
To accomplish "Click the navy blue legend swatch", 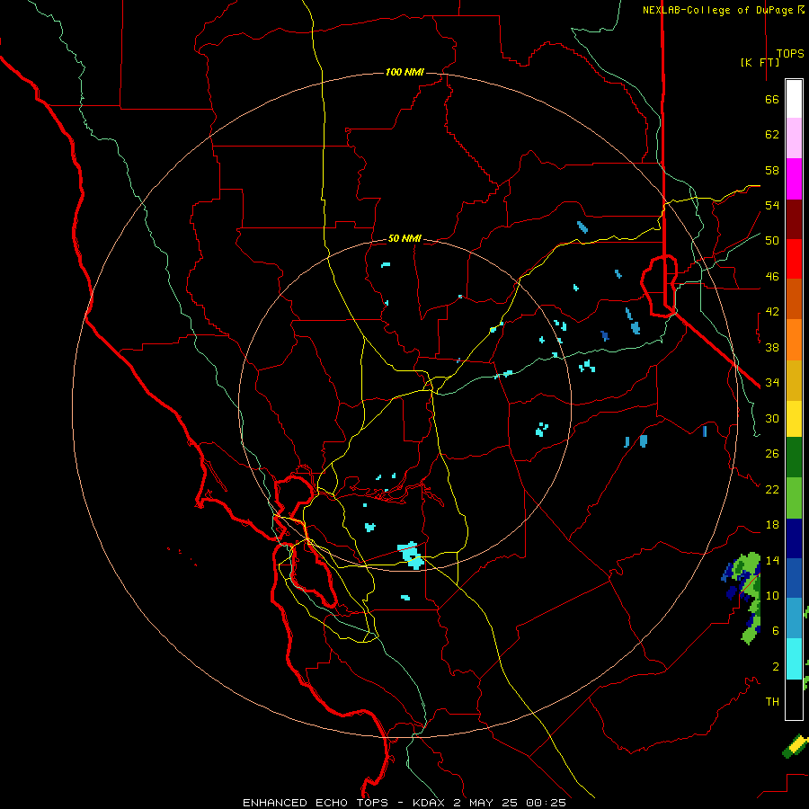I will 794,538.
